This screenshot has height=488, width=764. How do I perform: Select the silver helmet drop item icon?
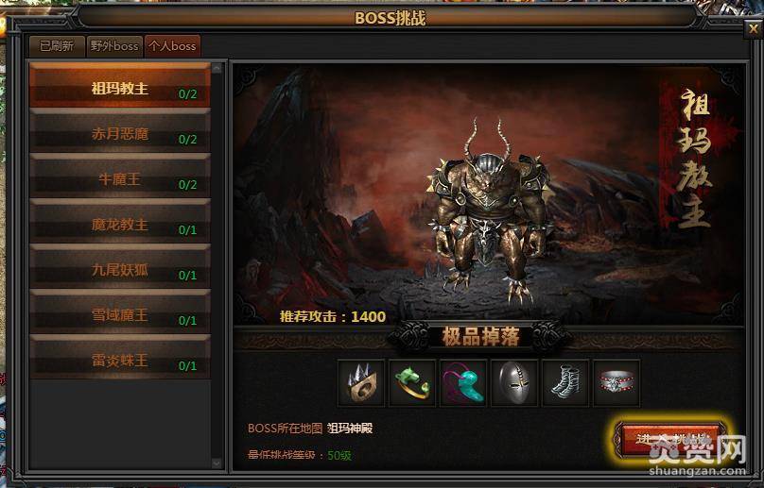[514, 383]
